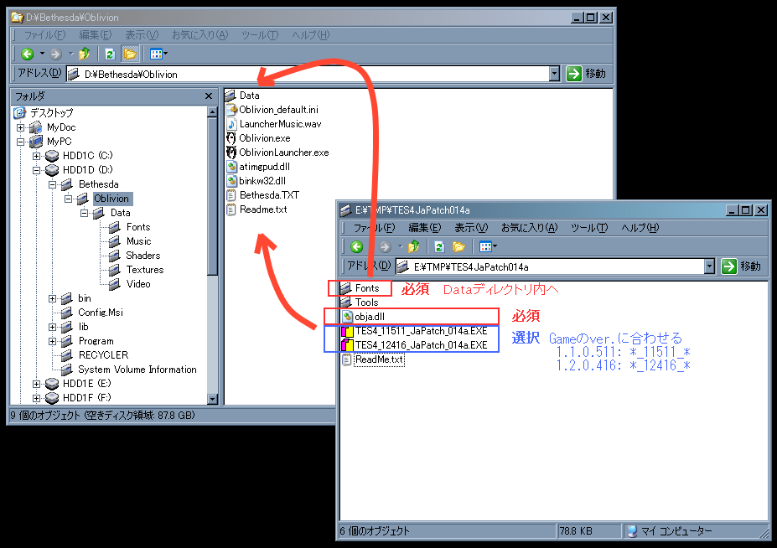Open 表示(V) menu in Oblivion window
This screenshot has height=548, width=777.
point(142,35)
